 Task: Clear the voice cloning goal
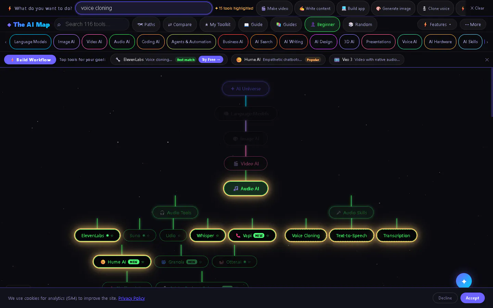[477, 8]
